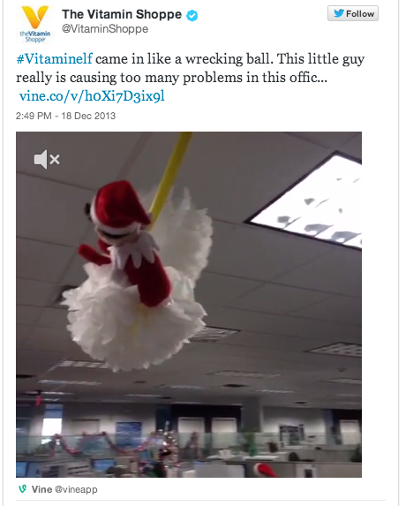Click the x beside the speaker icon
This screenshot has height=506, width=406.
pos(55,159)
